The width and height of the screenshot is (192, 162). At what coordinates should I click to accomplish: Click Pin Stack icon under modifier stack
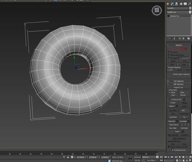pyautogui.click(x=169, y=38)
